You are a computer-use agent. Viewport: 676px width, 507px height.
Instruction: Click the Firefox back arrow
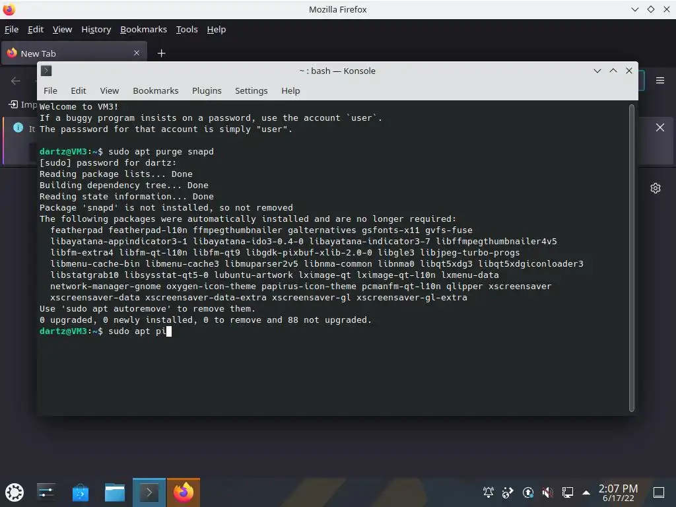click(16, 81)
